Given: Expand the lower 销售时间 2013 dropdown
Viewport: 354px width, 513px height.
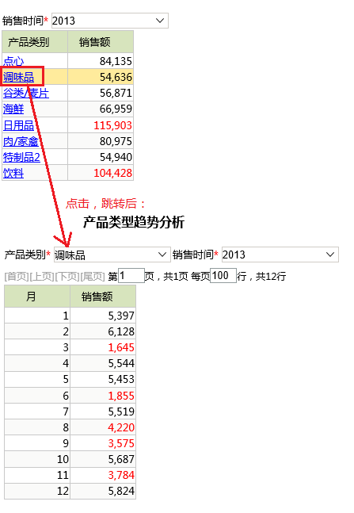Looking at the screenshot, I should pyautogui.click(x=280, y=255).
